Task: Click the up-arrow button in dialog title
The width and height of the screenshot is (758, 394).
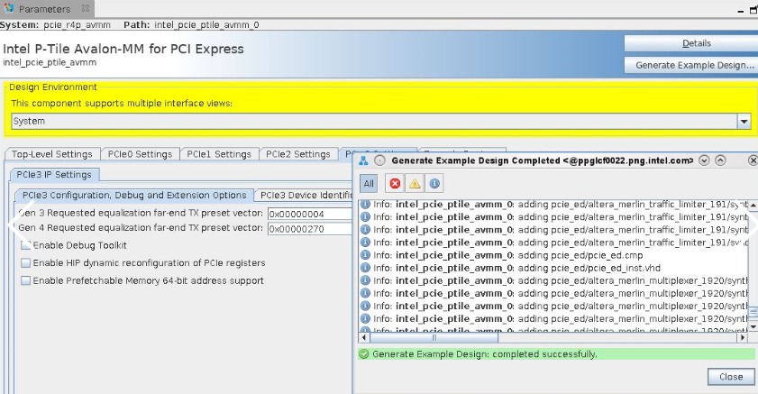Action: (x=720, y=160)
